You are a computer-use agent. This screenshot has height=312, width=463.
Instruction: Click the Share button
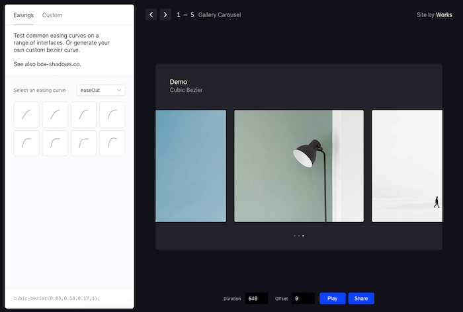[x=361, y=299]
